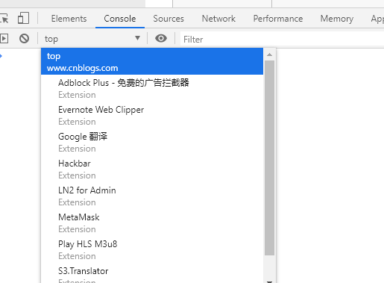384x283 pixels.
Task: Switch to the Elements tab
Action: (69, 19)
